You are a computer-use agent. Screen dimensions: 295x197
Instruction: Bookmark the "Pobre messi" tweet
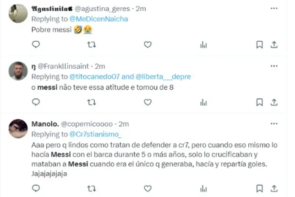click(259, 44)
